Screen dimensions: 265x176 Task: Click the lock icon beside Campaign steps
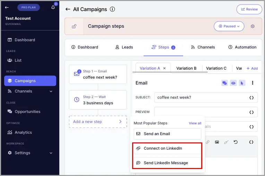[74, 26]
